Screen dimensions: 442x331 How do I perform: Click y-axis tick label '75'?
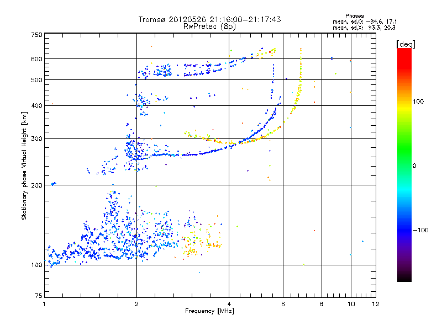click(x=39, y=296)
